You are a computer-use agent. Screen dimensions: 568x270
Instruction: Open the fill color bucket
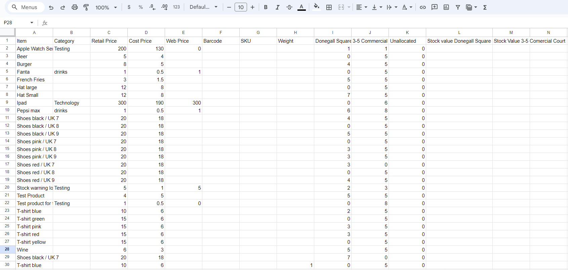316,7
